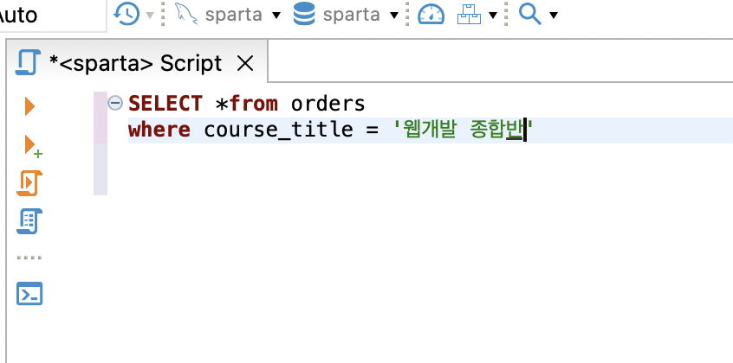733x363 pixels.
Task: Run the SQL script with orange scroll icon
Action: [x=29, y=183]
